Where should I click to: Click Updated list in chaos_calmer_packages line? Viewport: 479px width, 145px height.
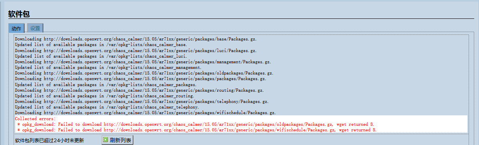click(x=106, y=85)
